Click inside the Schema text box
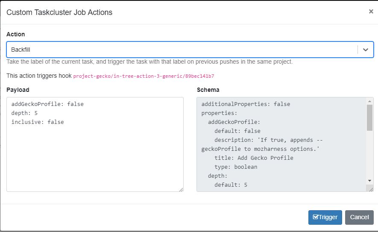Viewport: 378px width, 232px height. 282,145
